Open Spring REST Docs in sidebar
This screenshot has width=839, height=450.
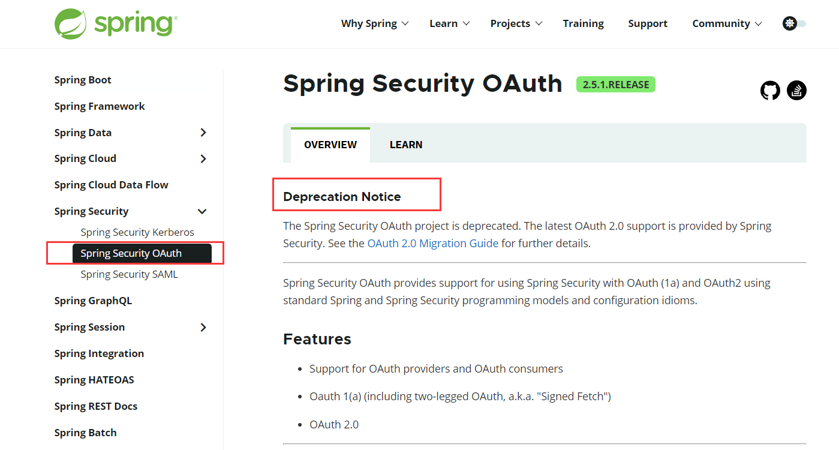96,406
